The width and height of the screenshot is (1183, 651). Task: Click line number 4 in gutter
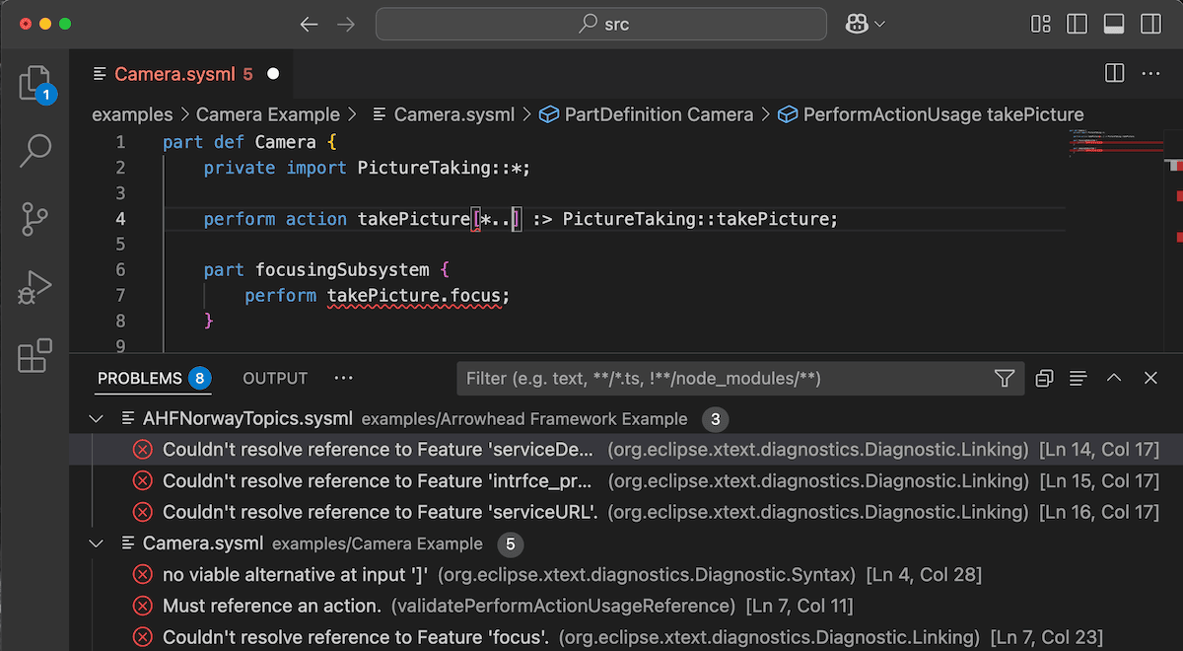[x=120, y=219]
